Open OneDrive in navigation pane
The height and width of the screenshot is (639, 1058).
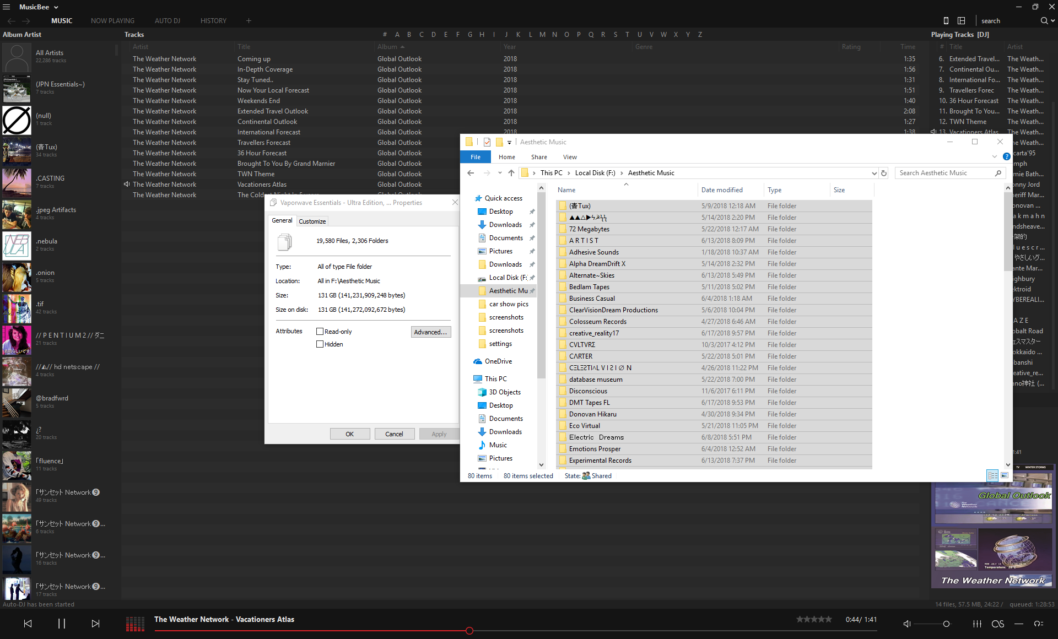pyautogui.click(x=498, y=361)
